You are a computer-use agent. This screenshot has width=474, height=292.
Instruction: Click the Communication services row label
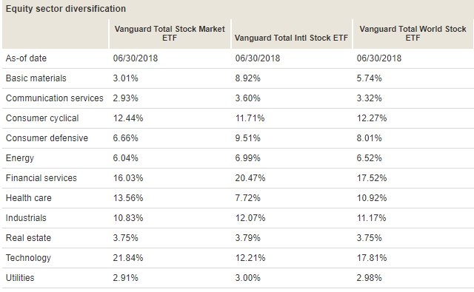pyautogui.click(x=54, y=98)
